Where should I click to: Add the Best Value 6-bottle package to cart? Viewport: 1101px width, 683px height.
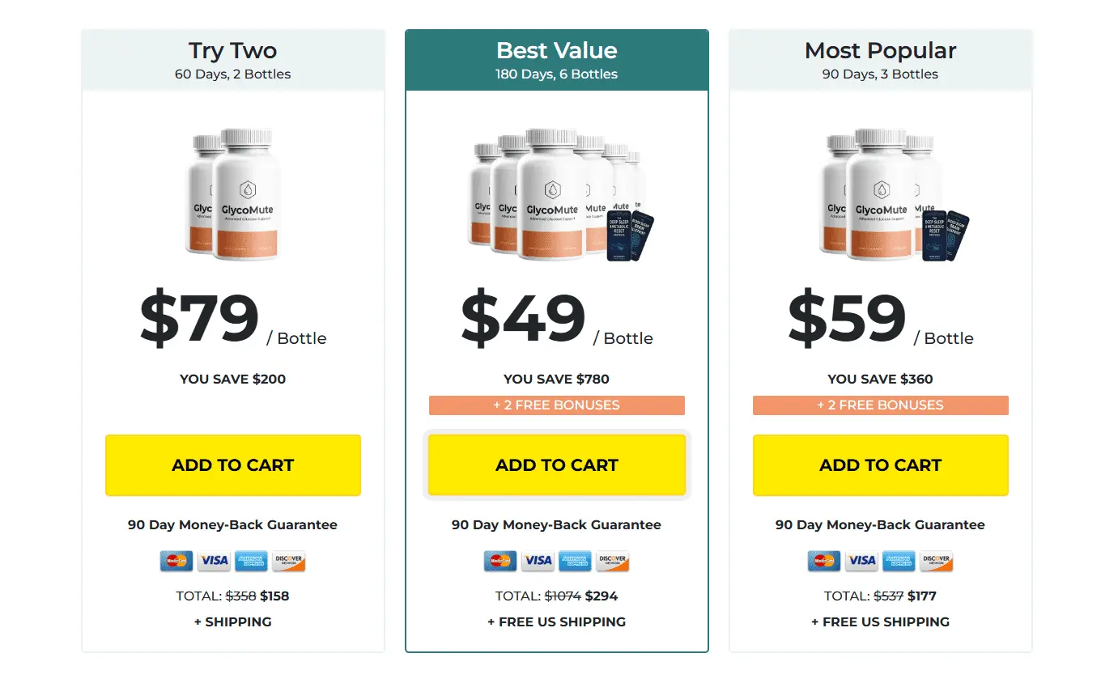click(557, 465)
